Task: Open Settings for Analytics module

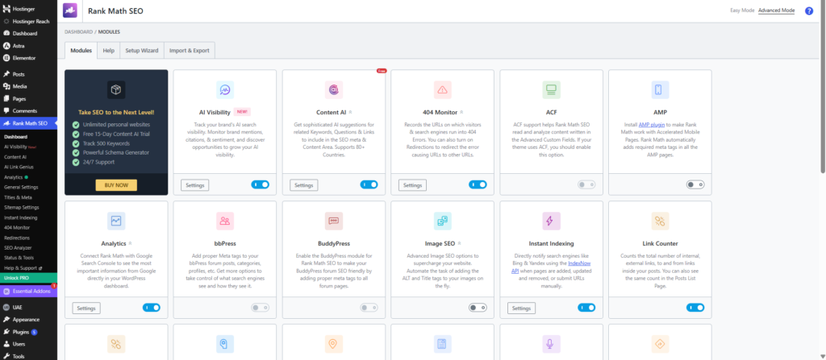Action: point(86,308)
